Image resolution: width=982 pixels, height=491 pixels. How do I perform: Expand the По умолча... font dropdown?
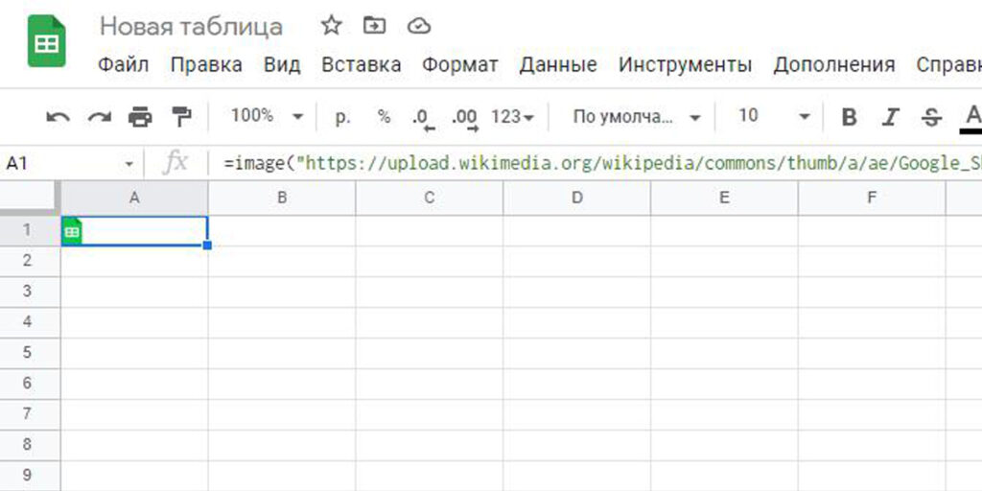pos(637,117)
